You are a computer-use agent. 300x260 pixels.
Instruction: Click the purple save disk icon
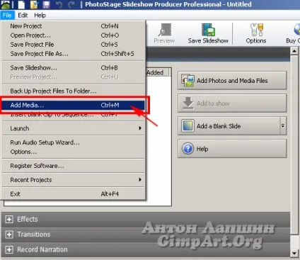[46, 4]
